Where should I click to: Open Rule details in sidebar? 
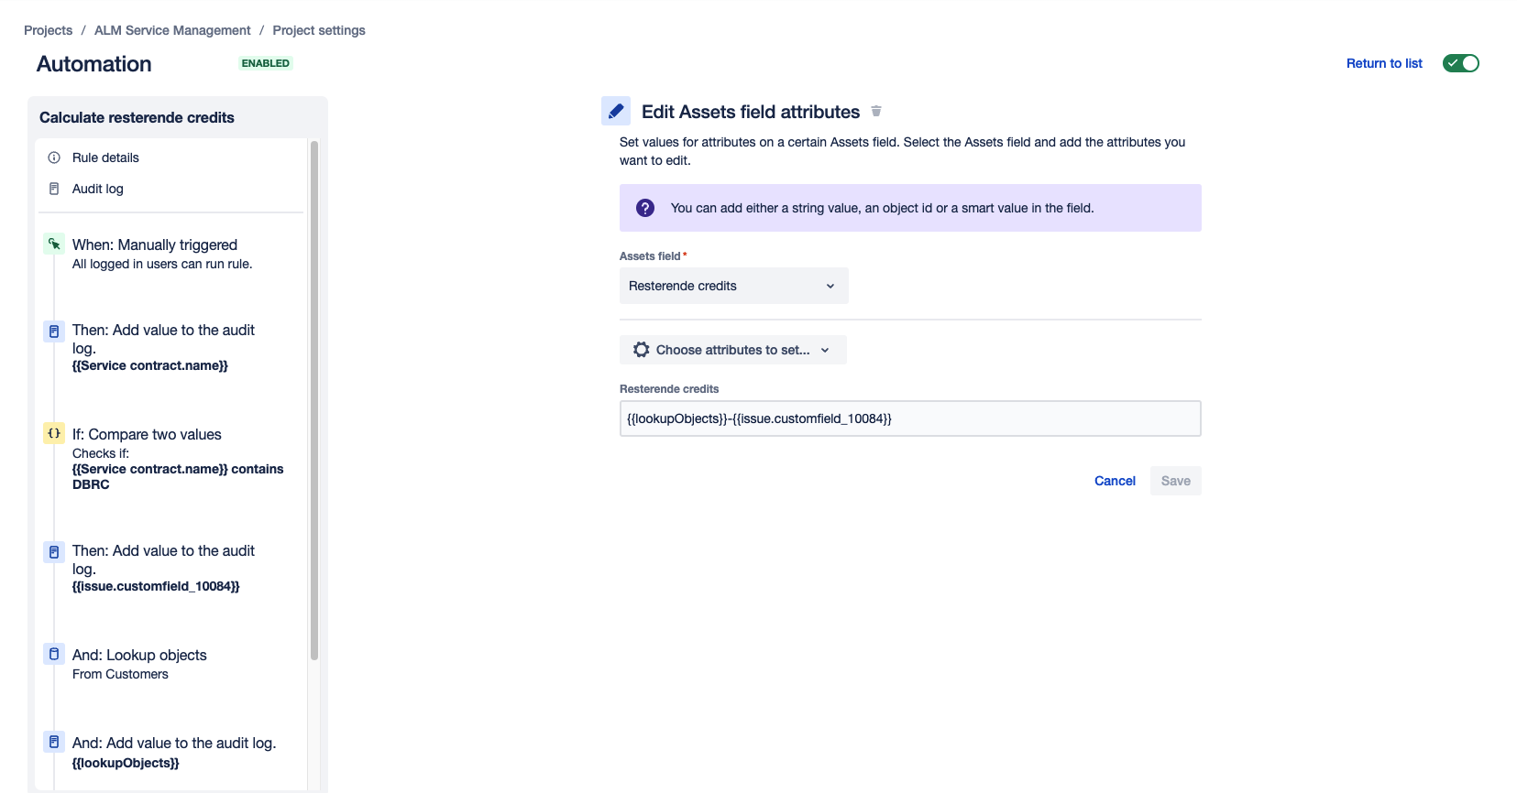click(105, 158)
